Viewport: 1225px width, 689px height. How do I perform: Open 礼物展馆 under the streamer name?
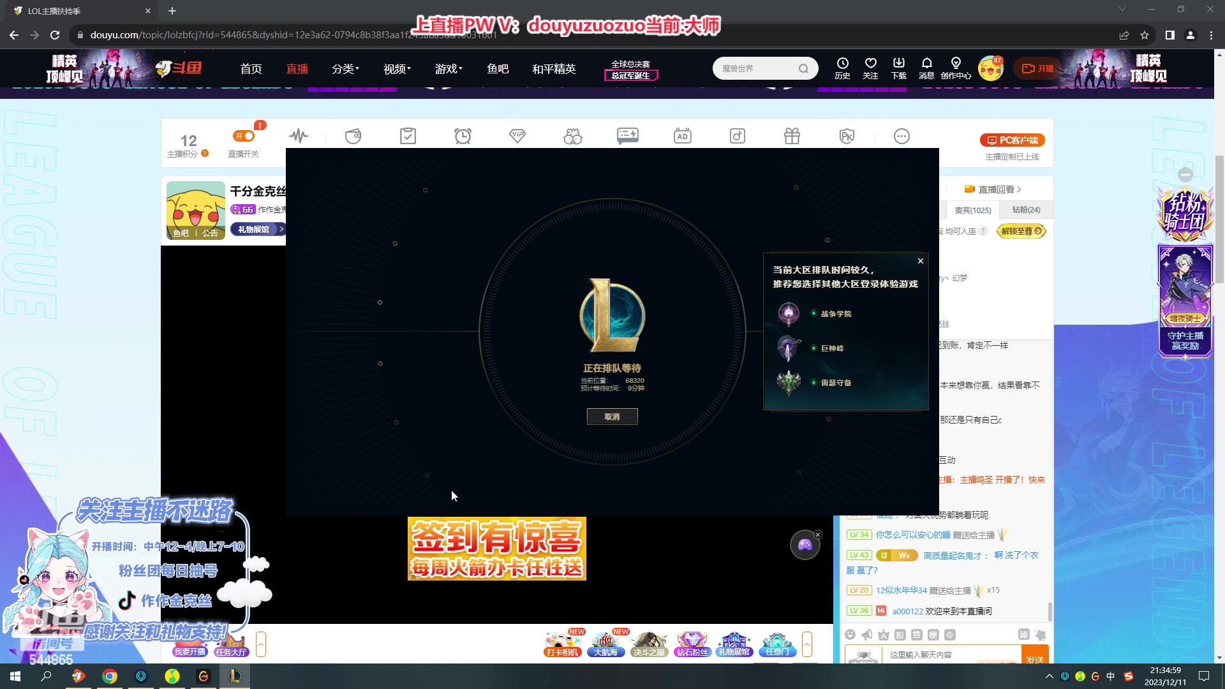point(258,229)
